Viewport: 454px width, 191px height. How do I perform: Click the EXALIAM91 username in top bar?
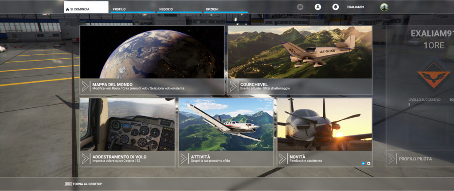356,7
